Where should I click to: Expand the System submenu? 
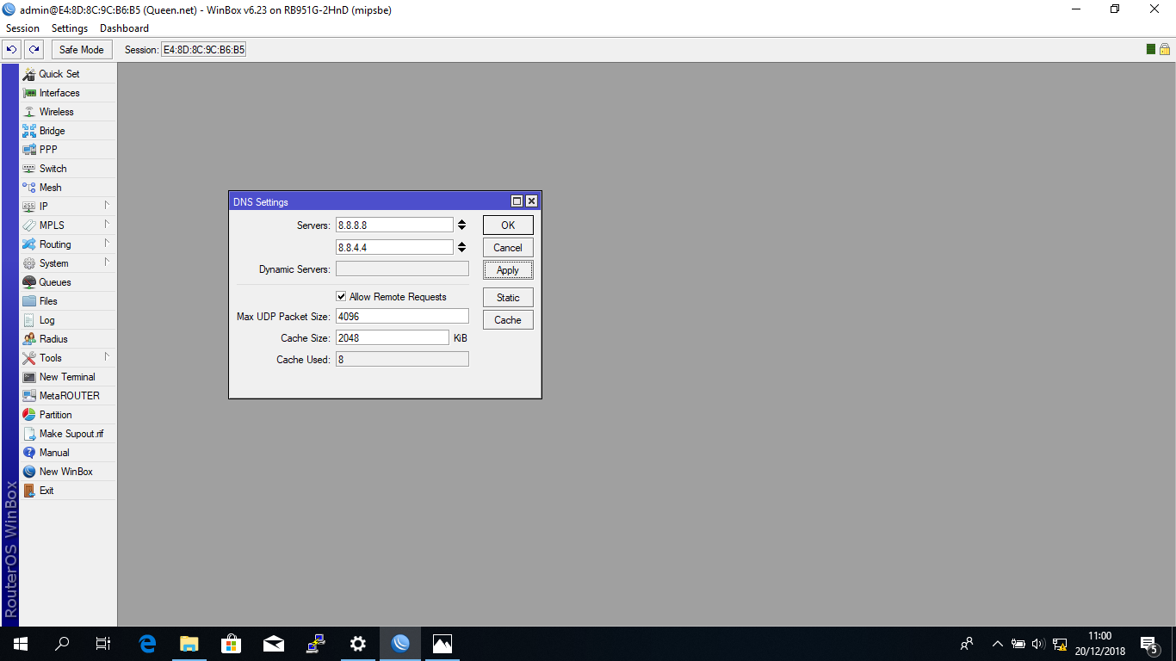(68, 263)
